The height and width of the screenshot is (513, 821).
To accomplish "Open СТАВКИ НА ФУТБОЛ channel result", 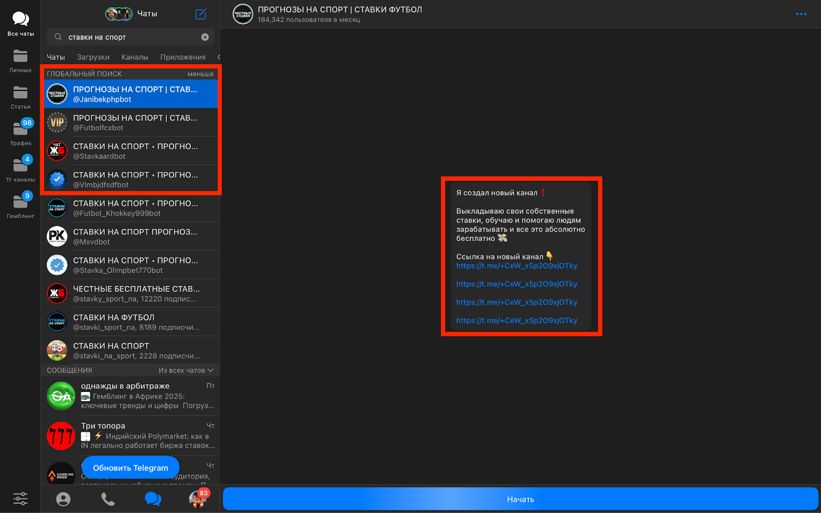I will (131, 322).
